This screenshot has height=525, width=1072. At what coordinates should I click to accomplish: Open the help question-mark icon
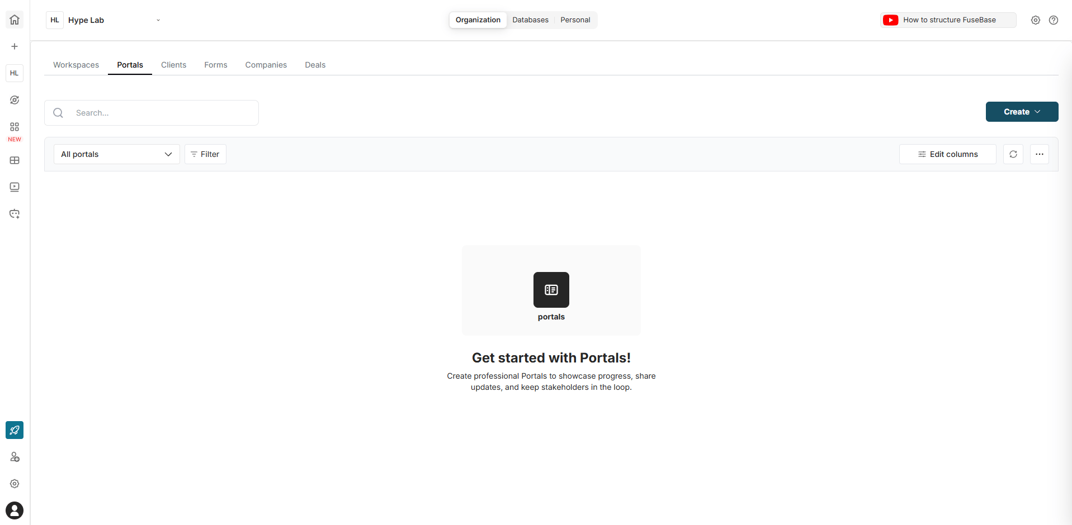pyautogui.click(x=1054, y=20)
